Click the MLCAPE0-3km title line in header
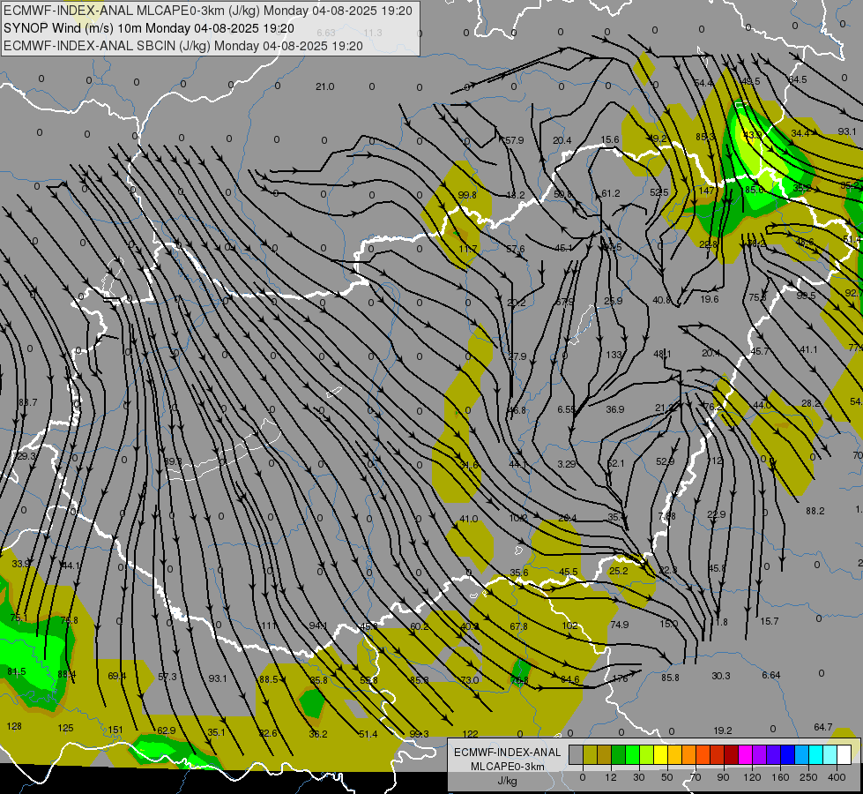Image resolution: width=863 pixels, height=794 pixels. (208, 11)
